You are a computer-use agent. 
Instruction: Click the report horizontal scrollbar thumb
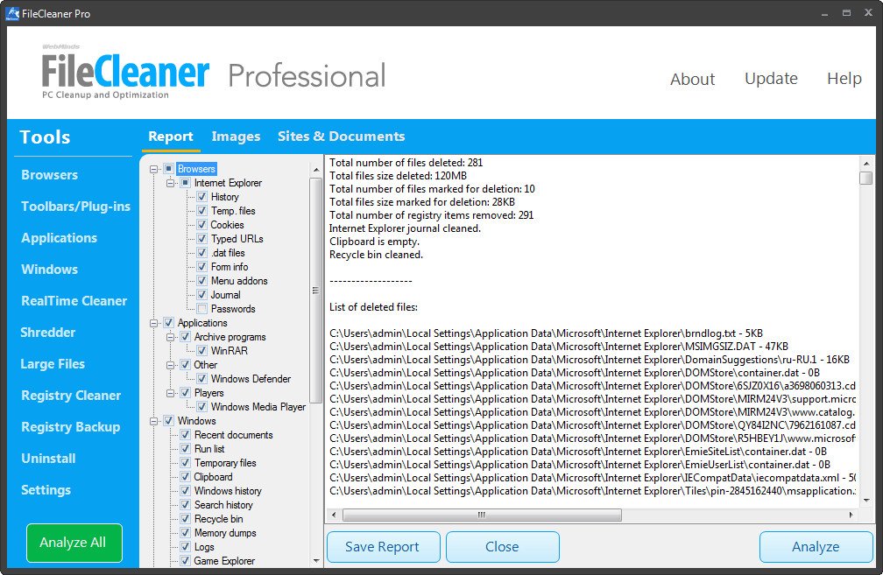(482, 515)
